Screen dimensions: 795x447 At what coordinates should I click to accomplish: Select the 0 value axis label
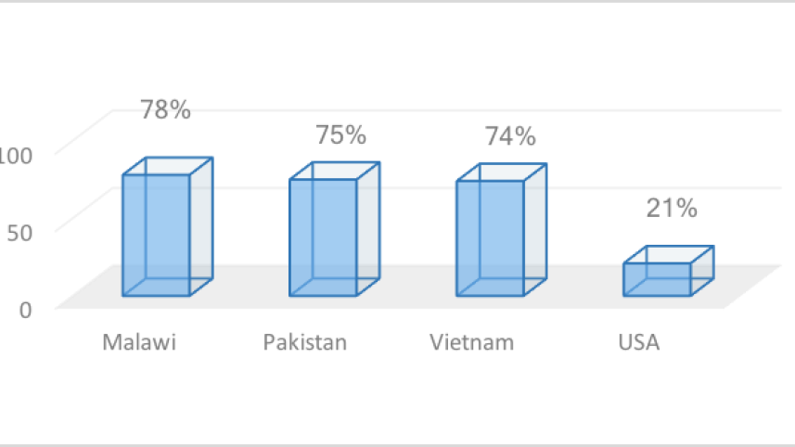pyautogui.click(x=25, y=309)
